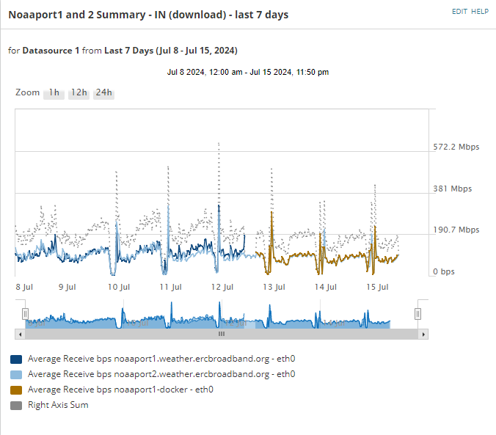Click the scrollbar left arrow
This screenshot has height=435, width=496.
[x=21, y=334]
